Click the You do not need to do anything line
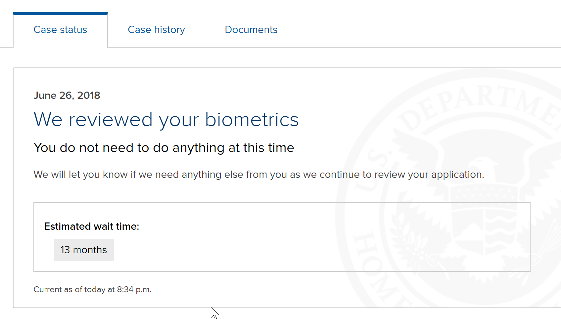Image resolution: width=561 pixels, height=319 pixels. coord(164,148)
